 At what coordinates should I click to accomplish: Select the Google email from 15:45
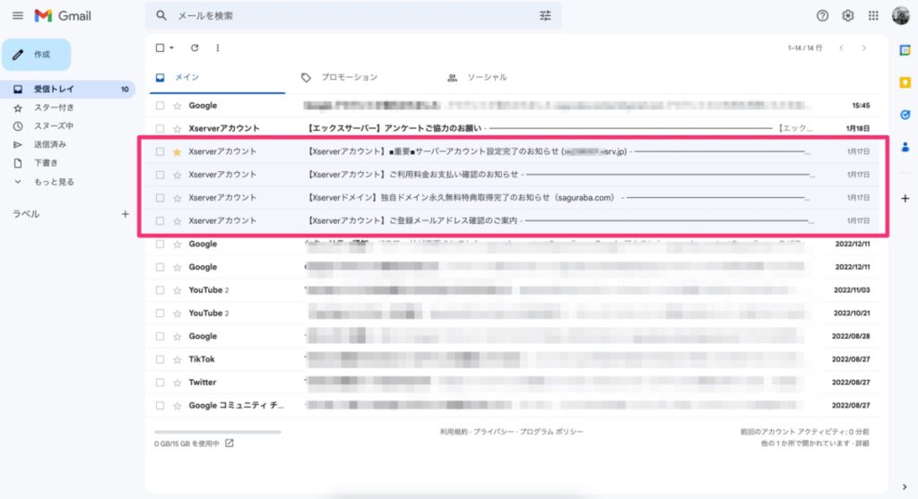point(160,106)
